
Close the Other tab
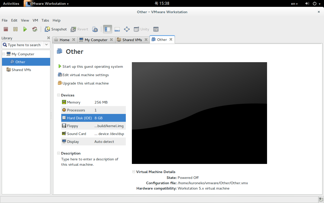click(x=171, y=39)
